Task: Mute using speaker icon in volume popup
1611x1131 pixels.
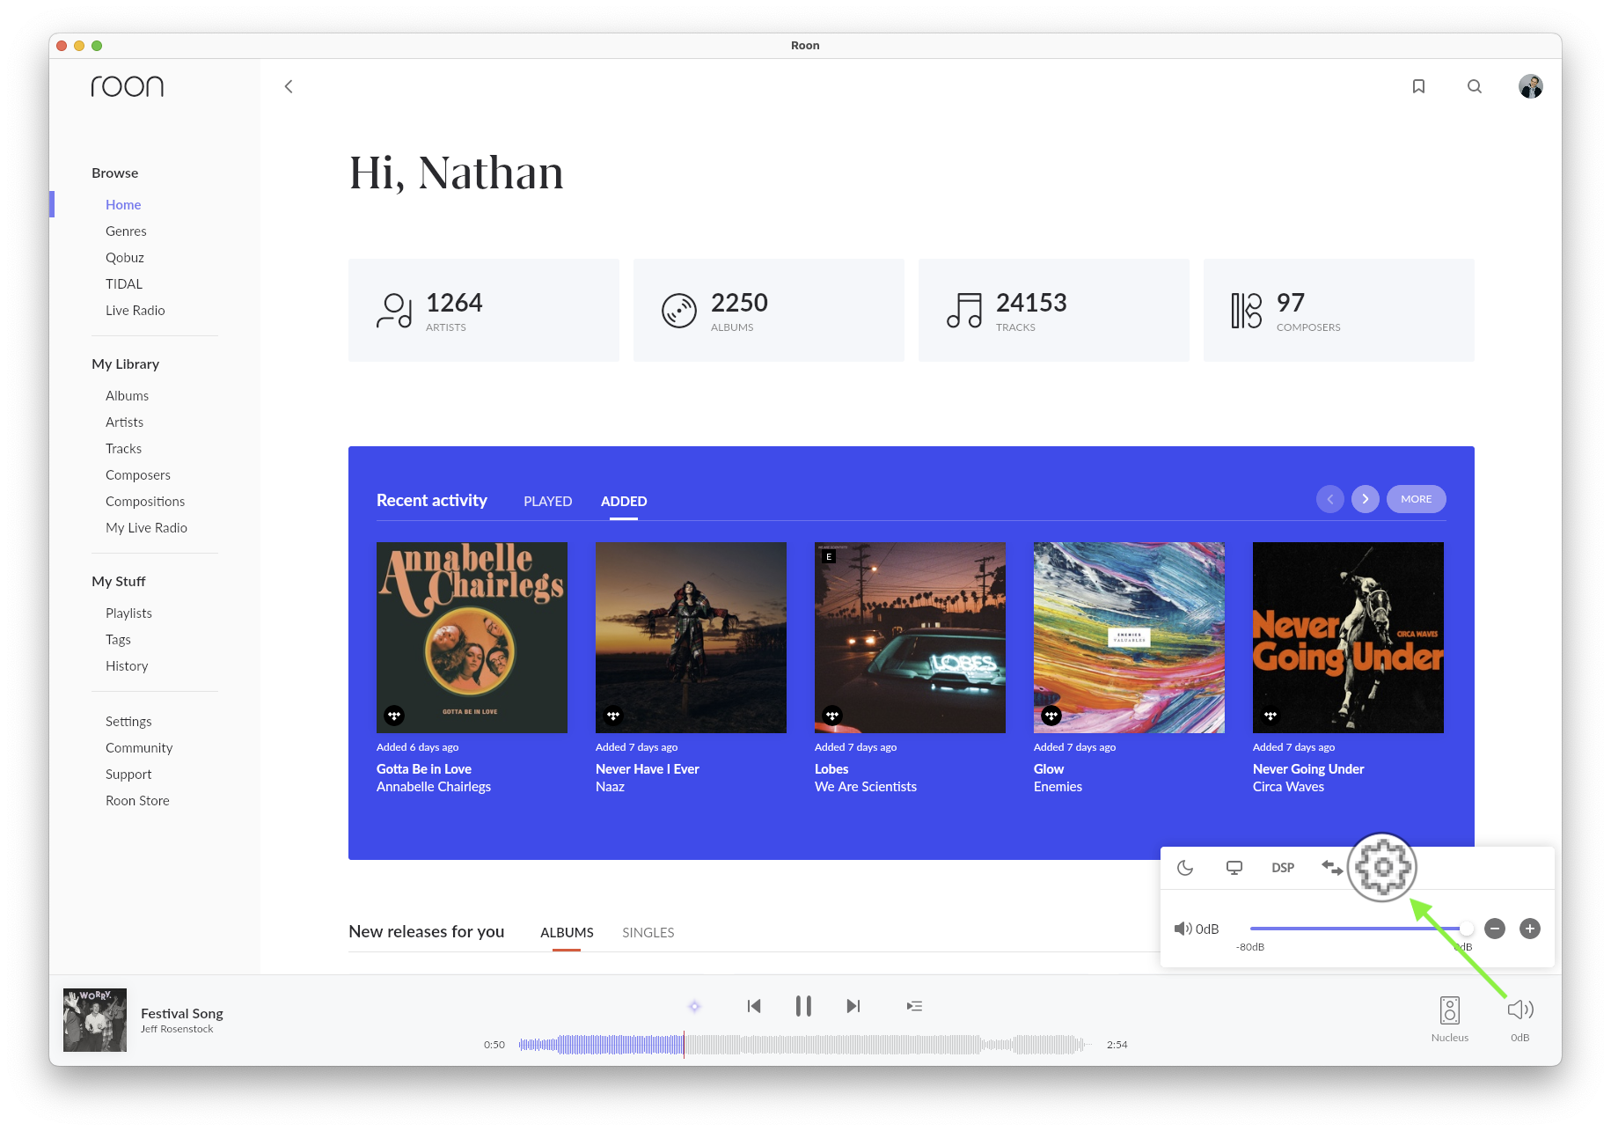Action: click(x=1183, y=929)
